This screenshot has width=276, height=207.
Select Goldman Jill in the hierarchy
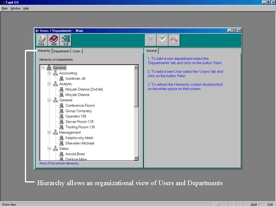tap(76, 79)
